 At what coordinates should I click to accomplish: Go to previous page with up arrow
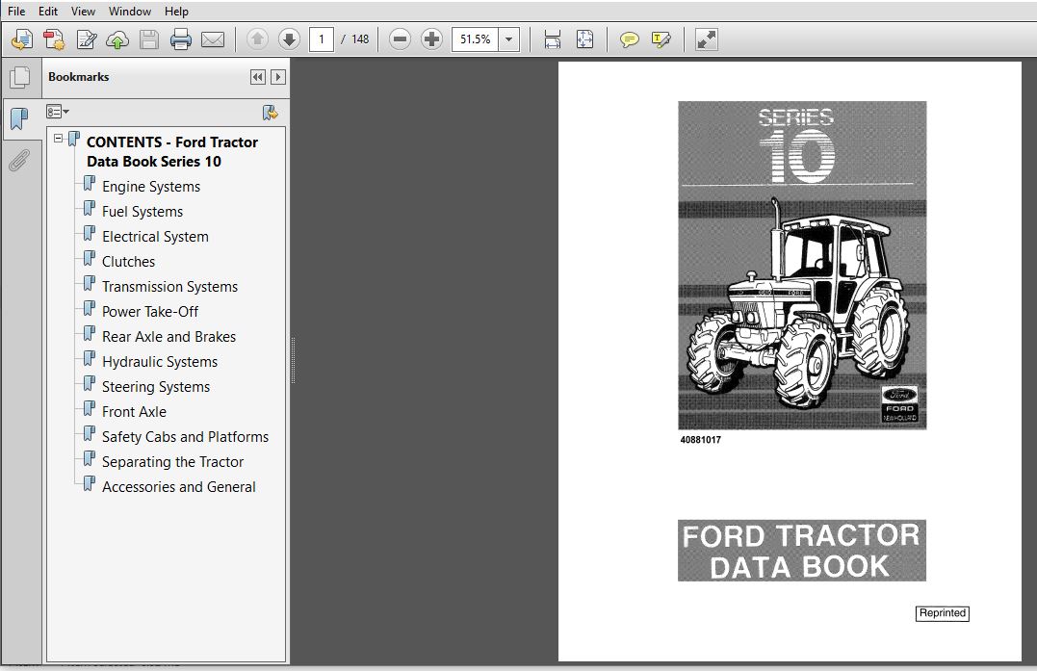point(257,39)
